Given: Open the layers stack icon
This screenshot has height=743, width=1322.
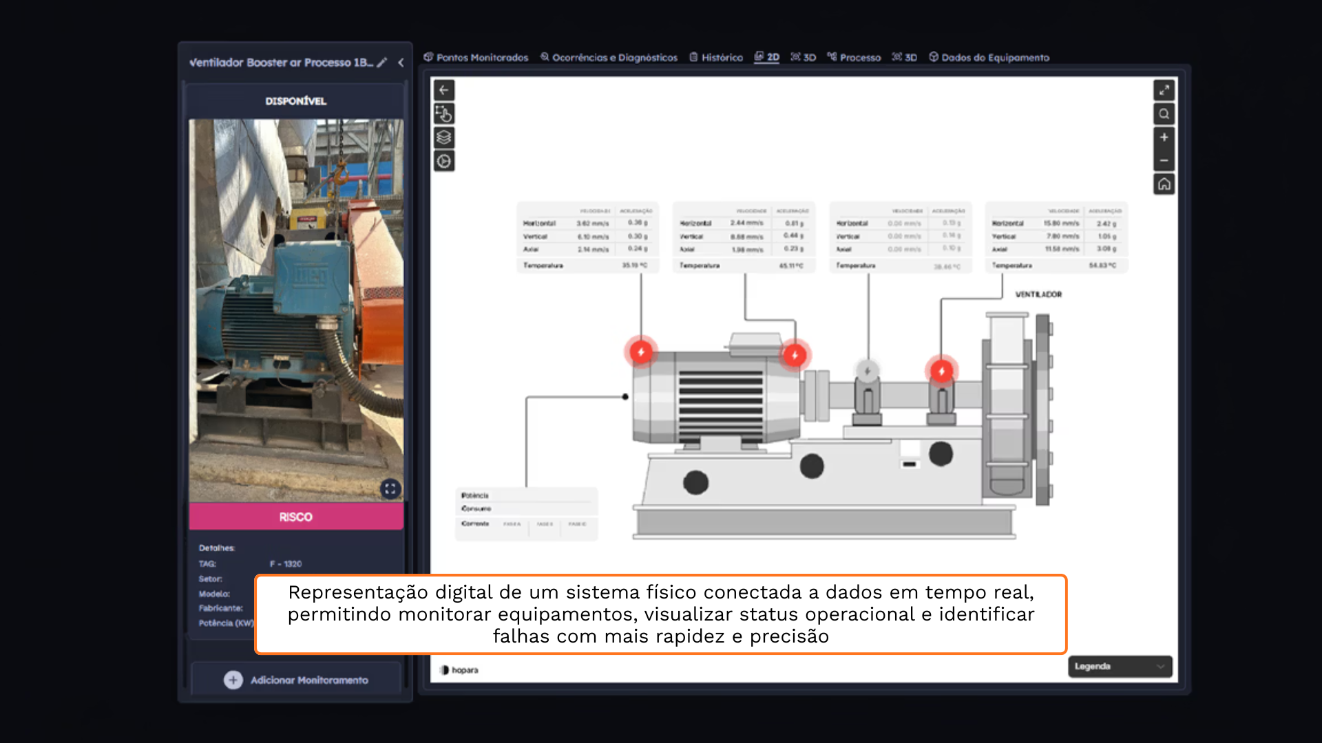Looking at the screenshot, I should tap(444, 138).
